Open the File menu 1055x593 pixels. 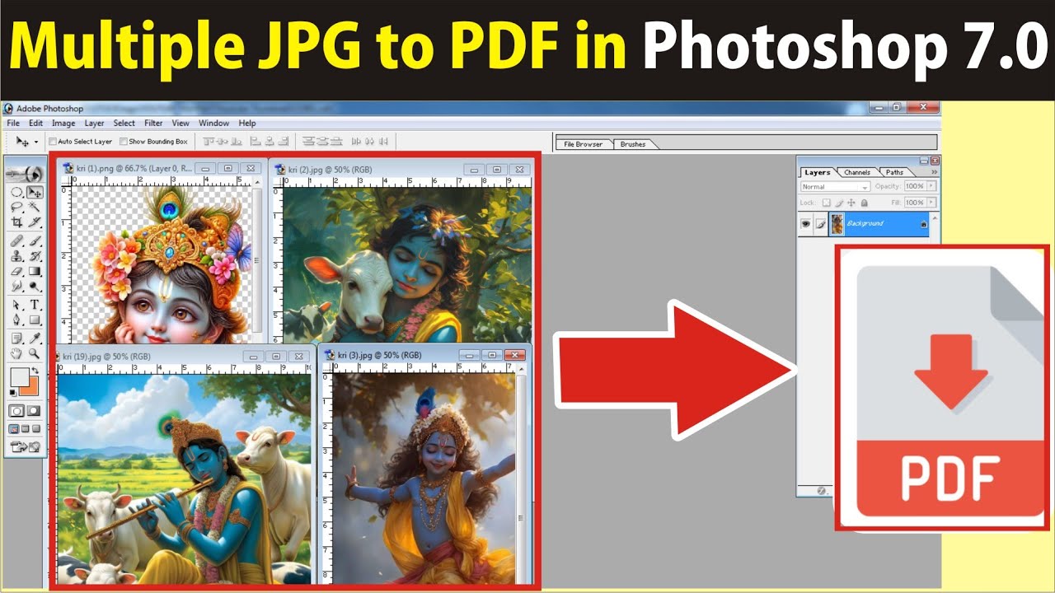coord(13,124)
